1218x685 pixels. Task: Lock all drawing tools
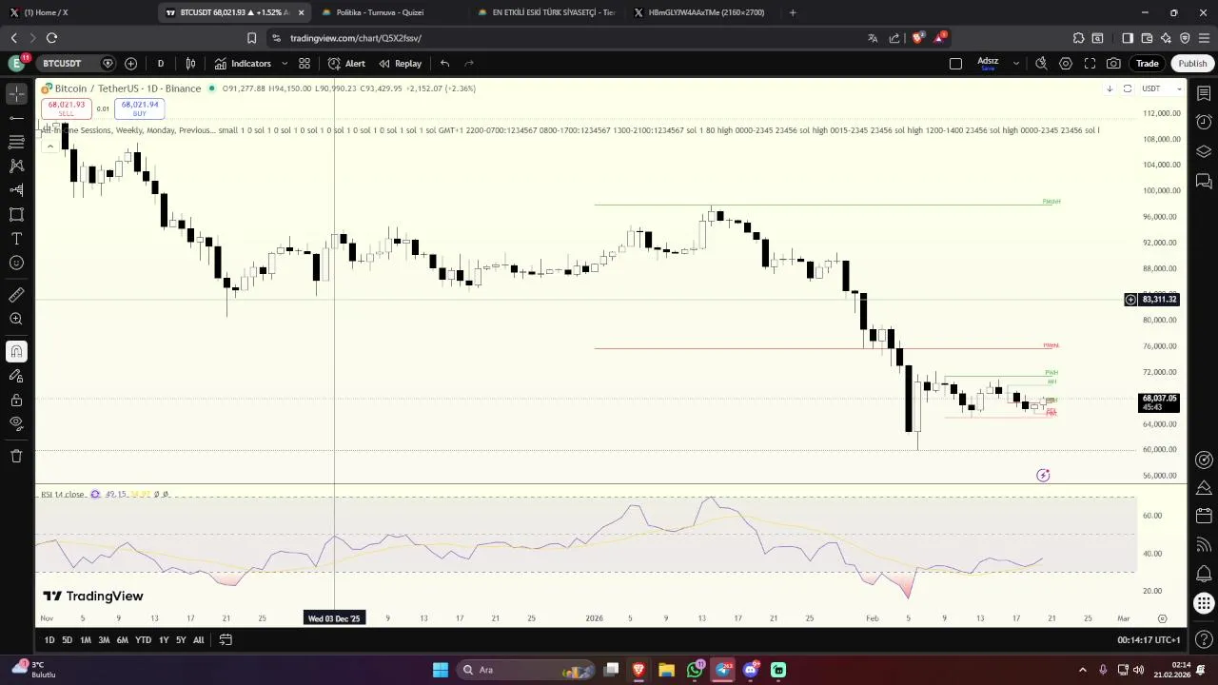click(16, 400)
